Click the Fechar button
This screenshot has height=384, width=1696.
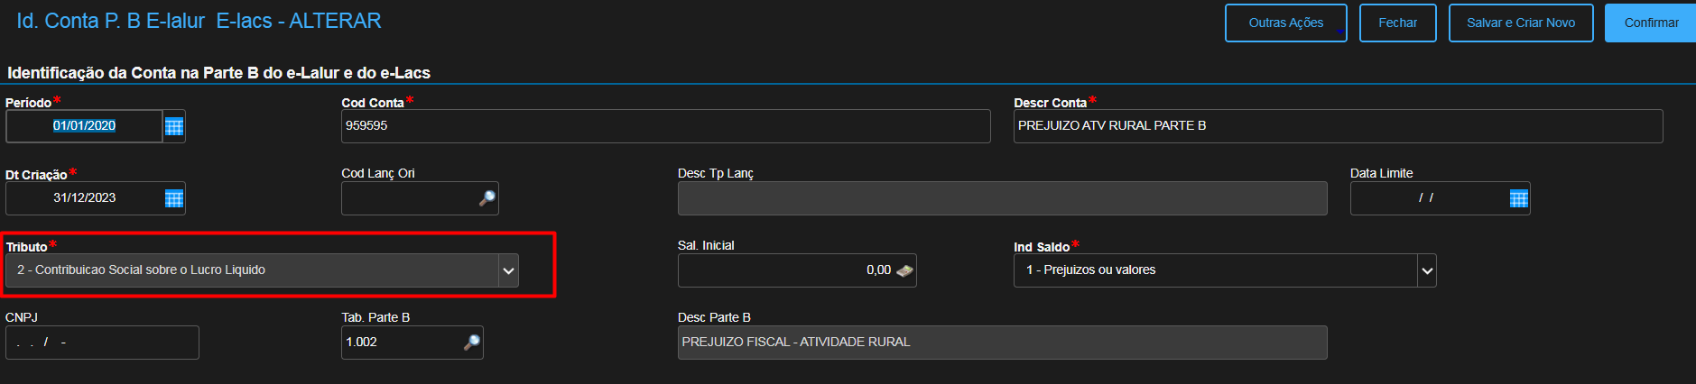pos(1397,23)
